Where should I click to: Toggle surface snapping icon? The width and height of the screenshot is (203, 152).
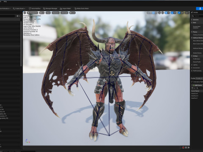coord(162,13)
